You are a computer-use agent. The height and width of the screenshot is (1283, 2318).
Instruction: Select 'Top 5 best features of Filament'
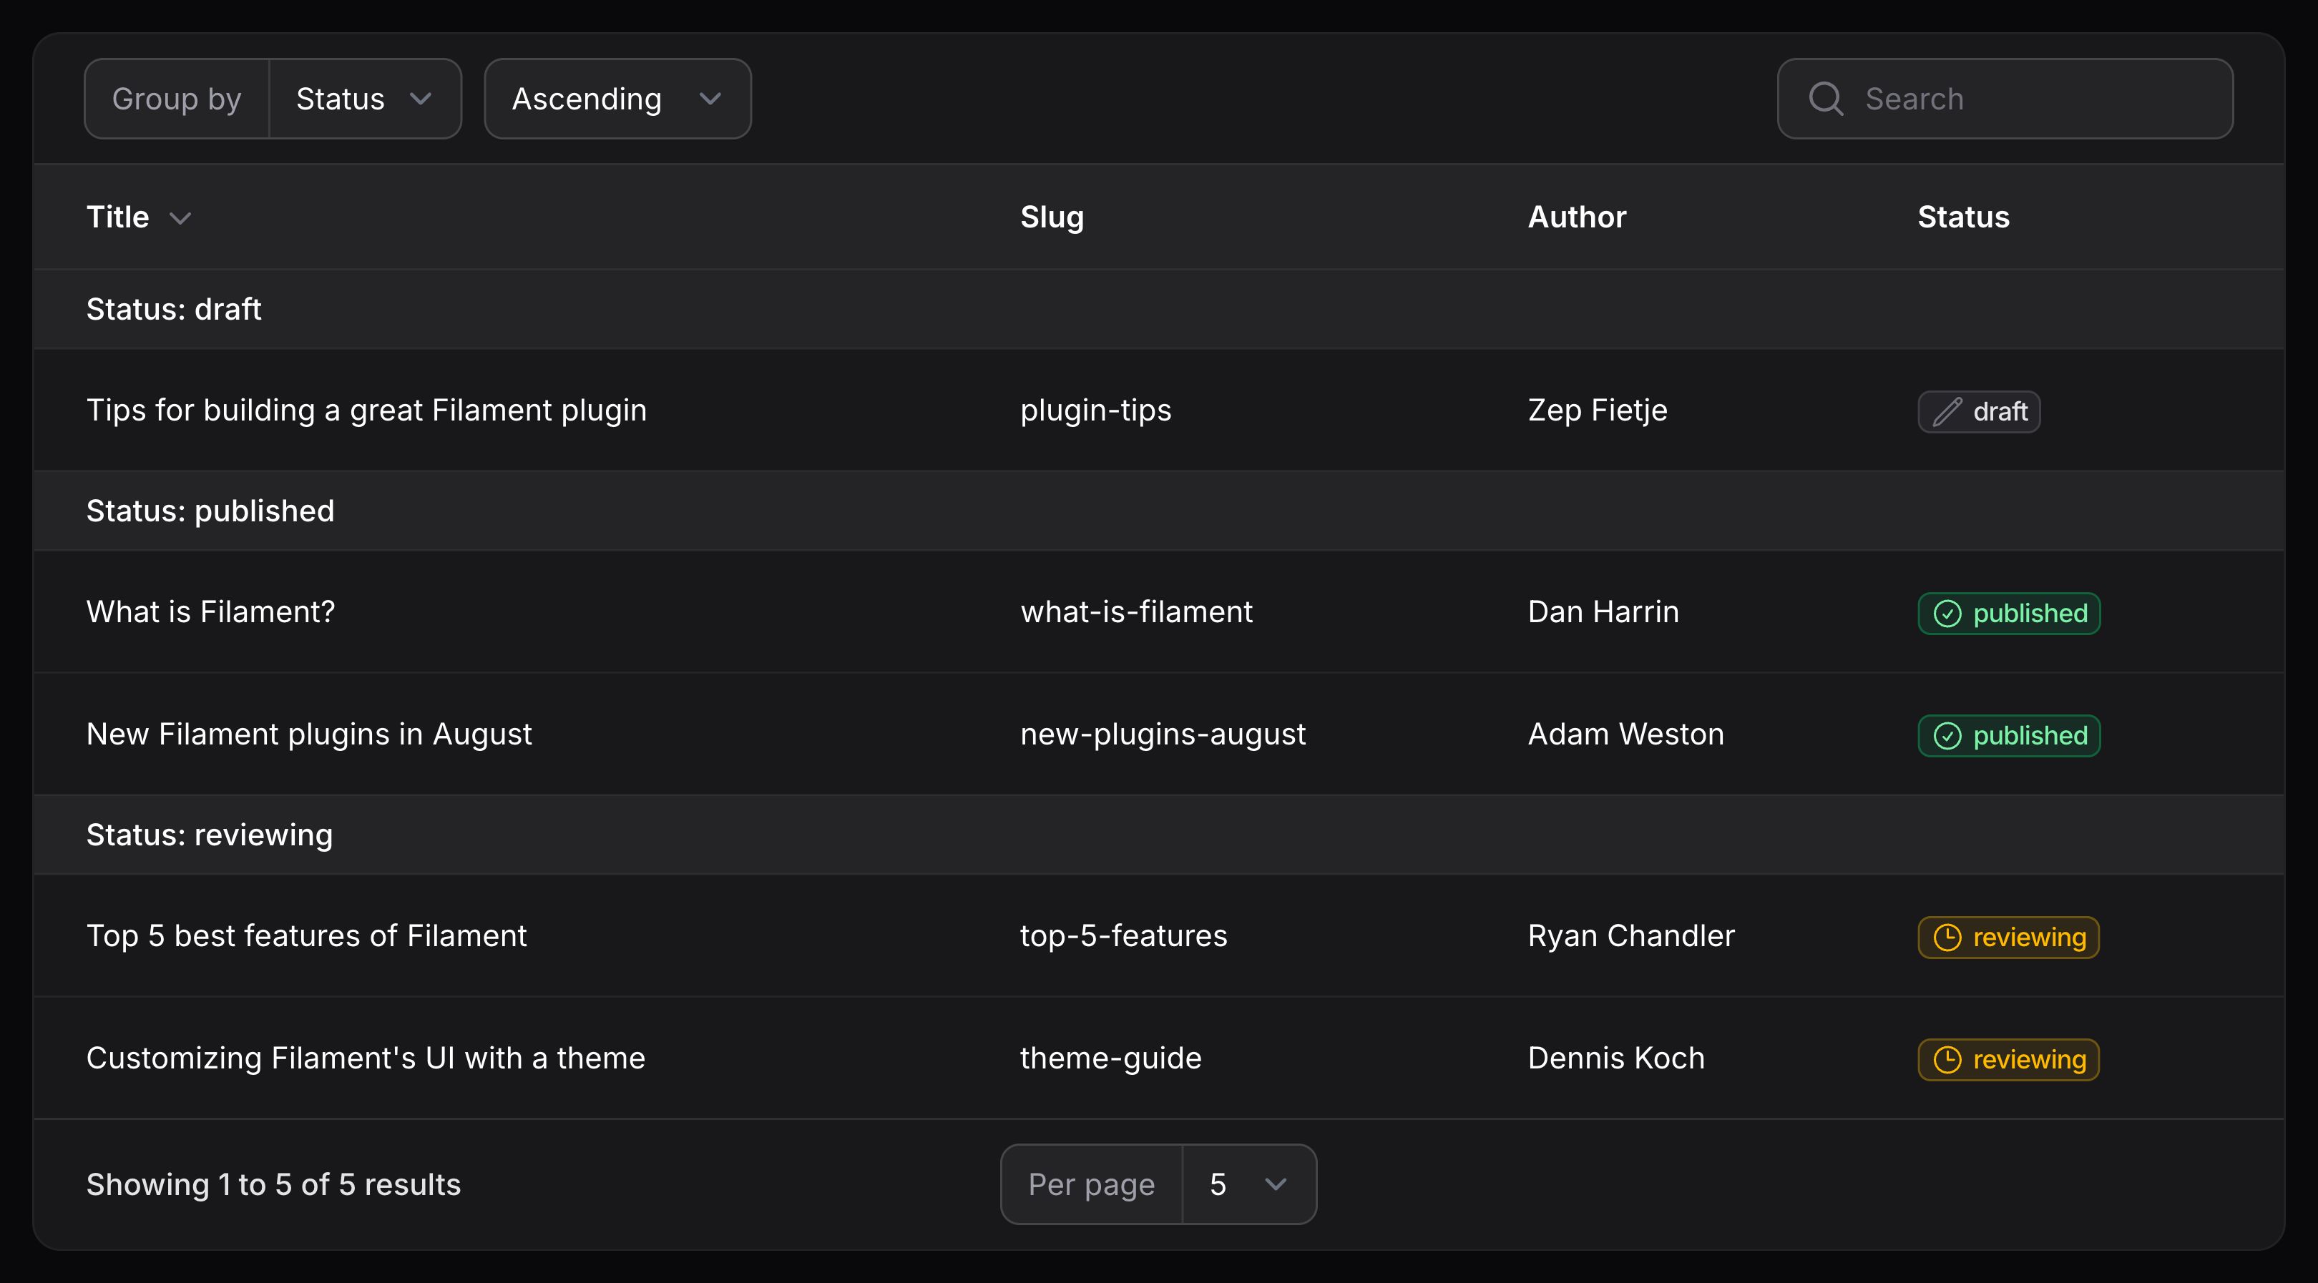(306, 935)
